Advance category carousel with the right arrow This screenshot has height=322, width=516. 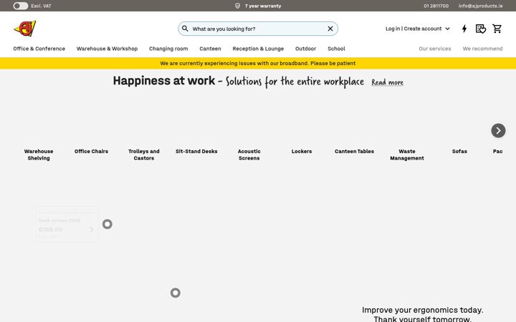tap(498, 130)
